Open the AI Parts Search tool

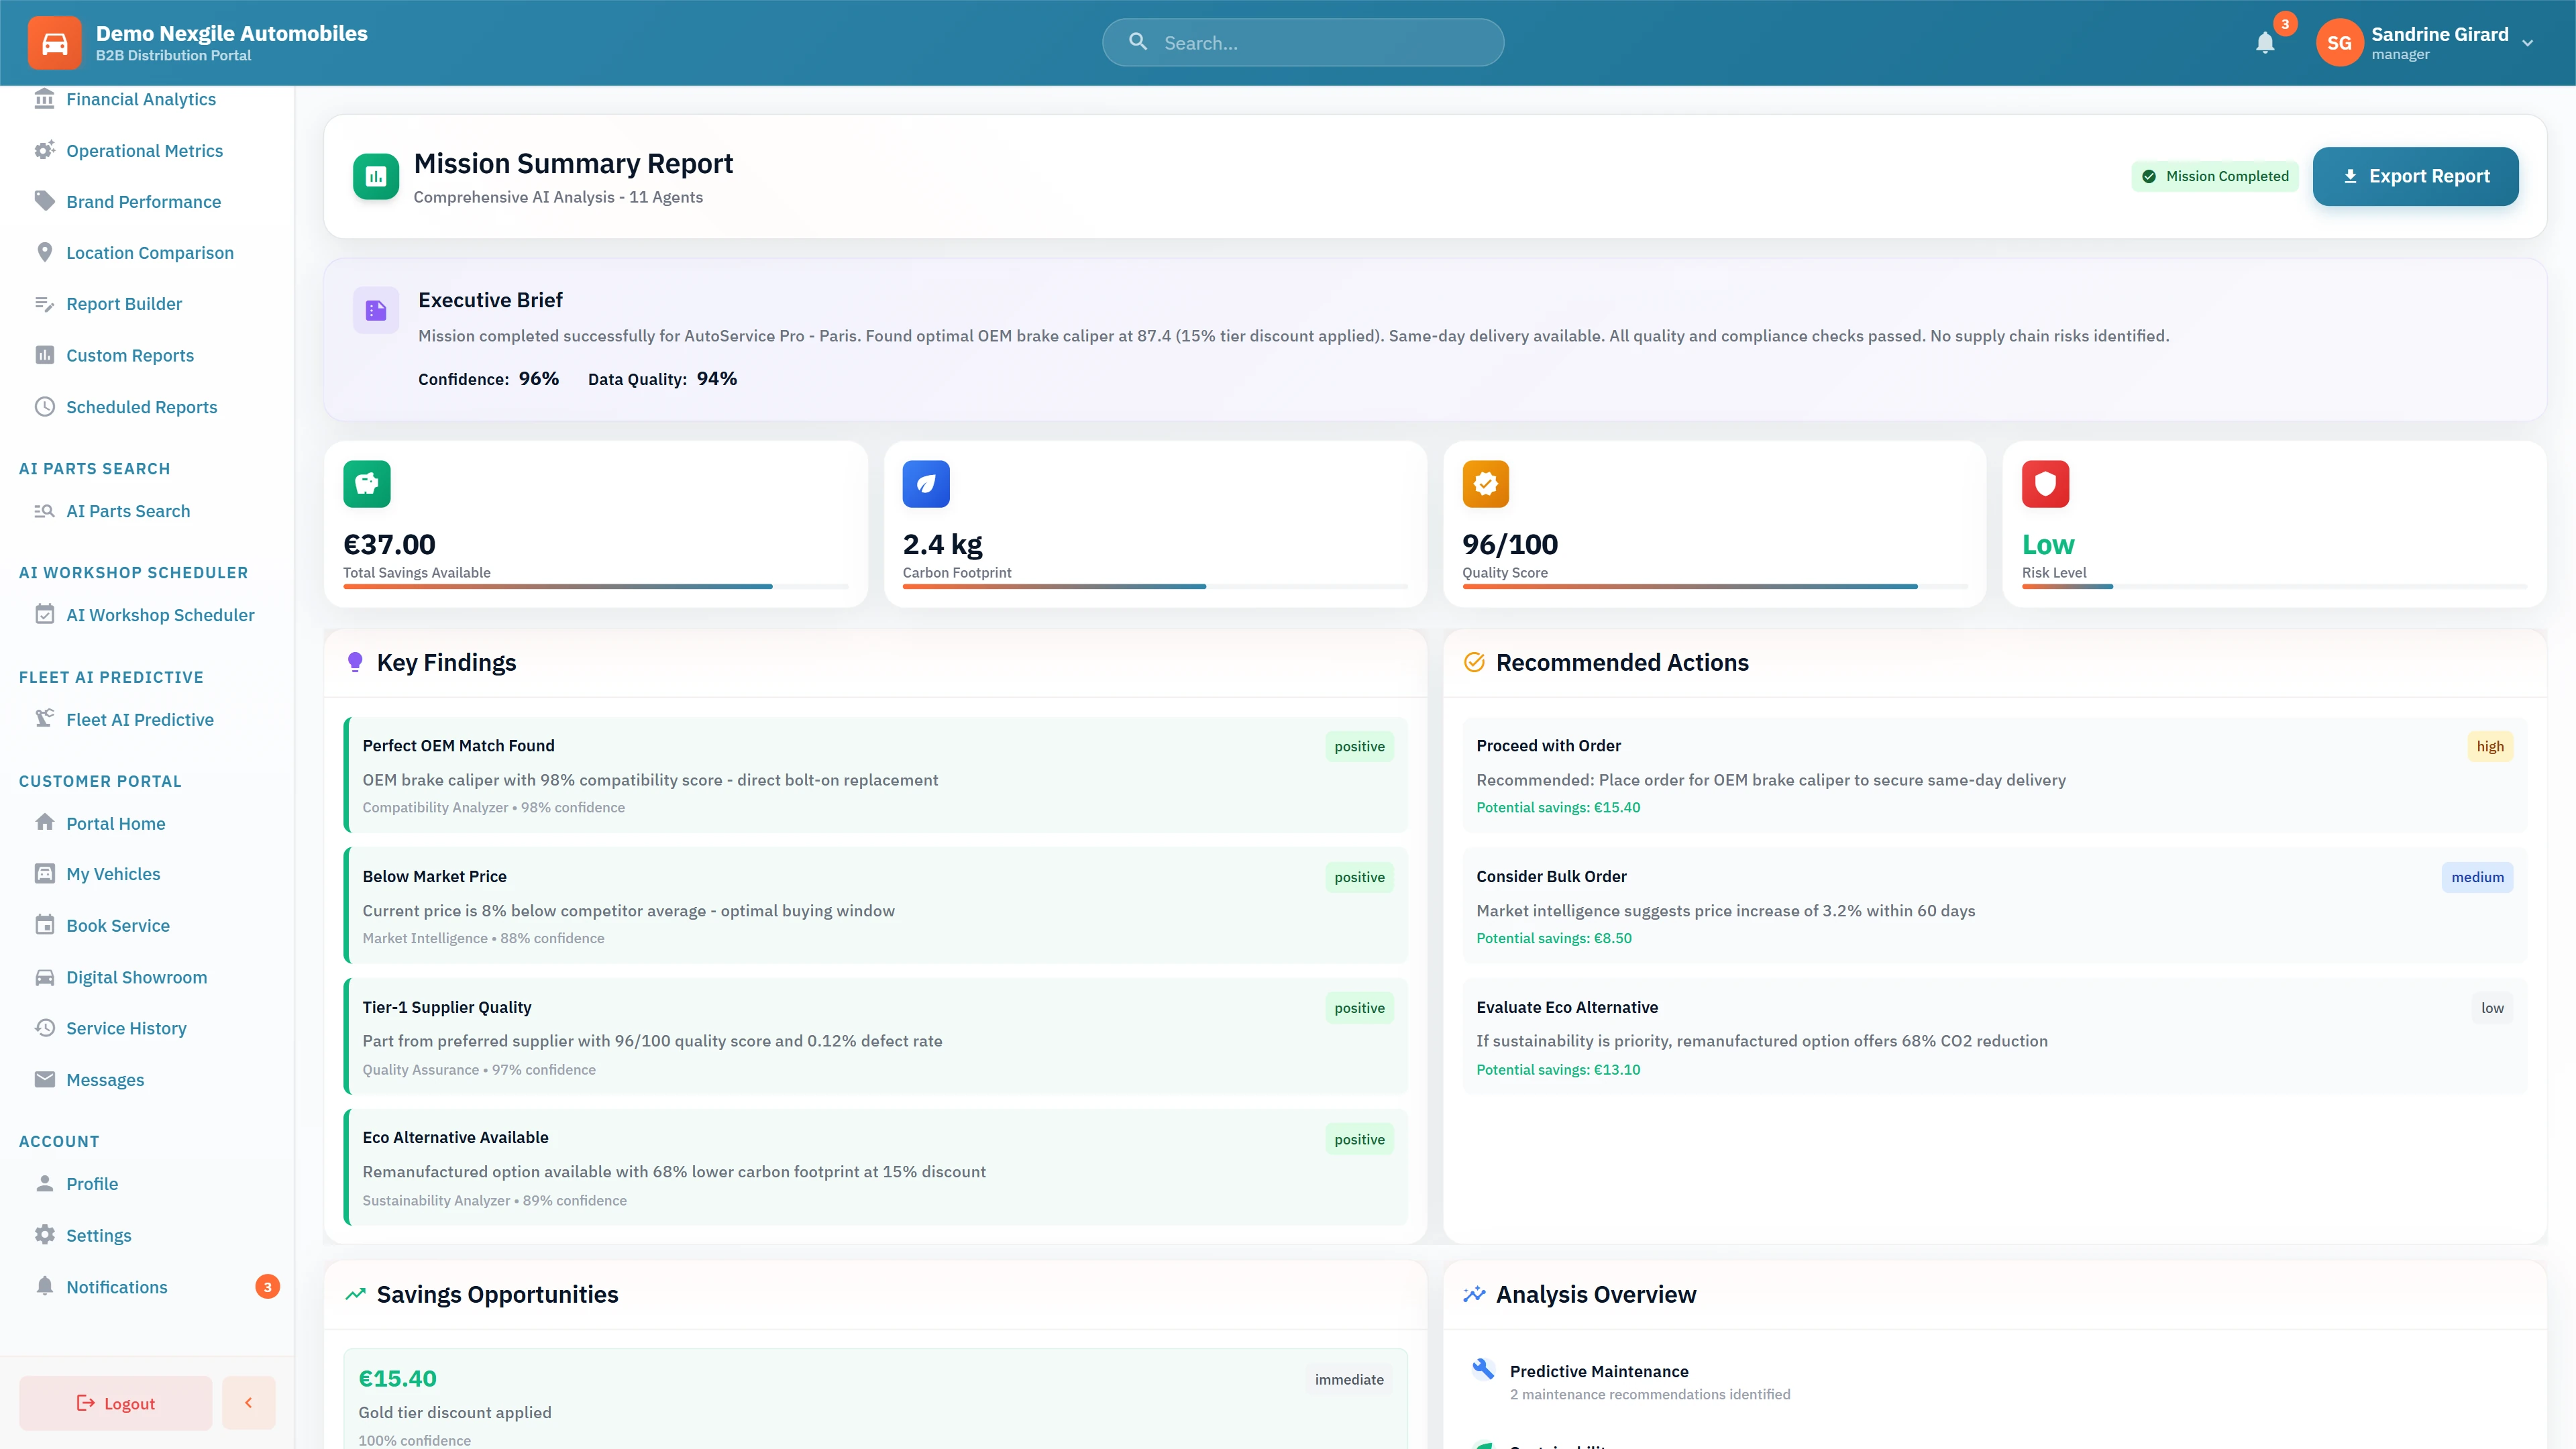[127, 511]
